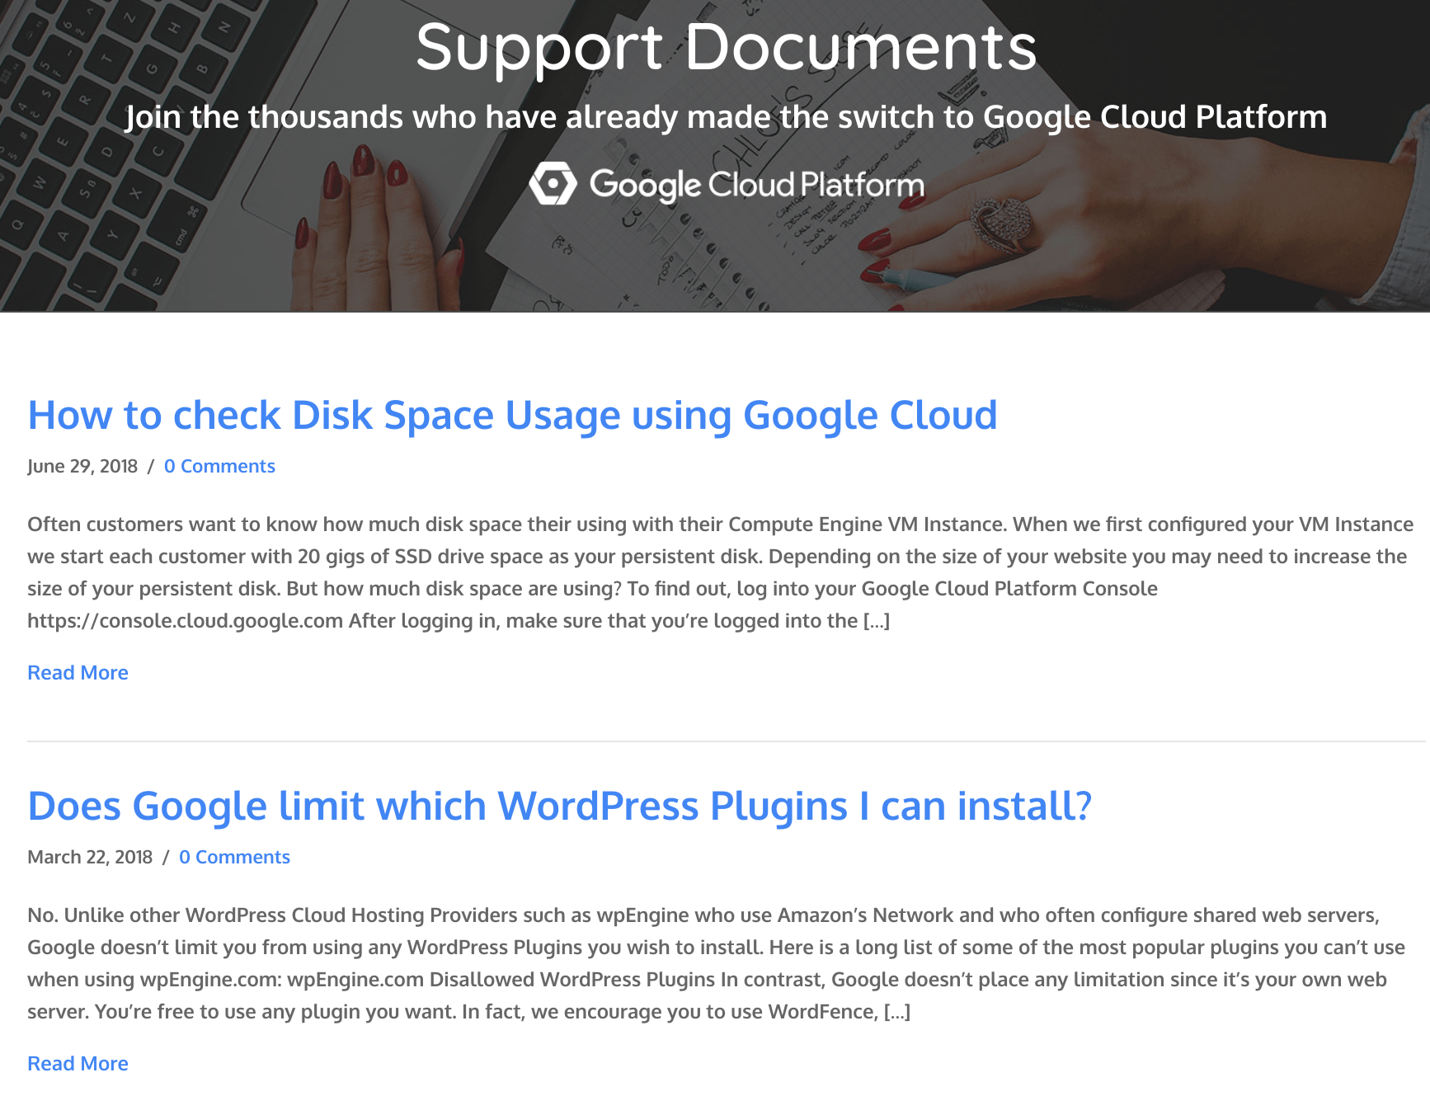
Task: Click the 'March 22, 2018' date
Action: (x=90, y=857)
